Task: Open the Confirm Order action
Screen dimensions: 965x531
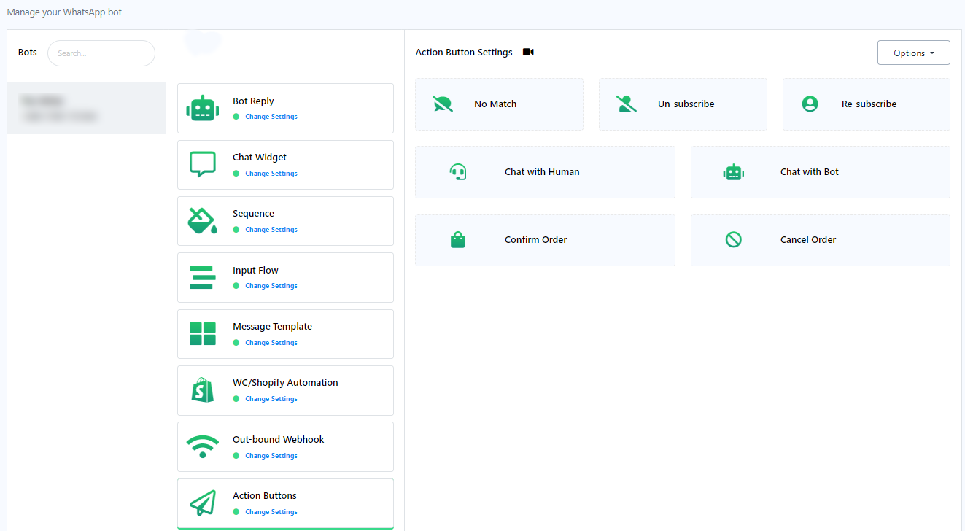Action: point(545,240)
